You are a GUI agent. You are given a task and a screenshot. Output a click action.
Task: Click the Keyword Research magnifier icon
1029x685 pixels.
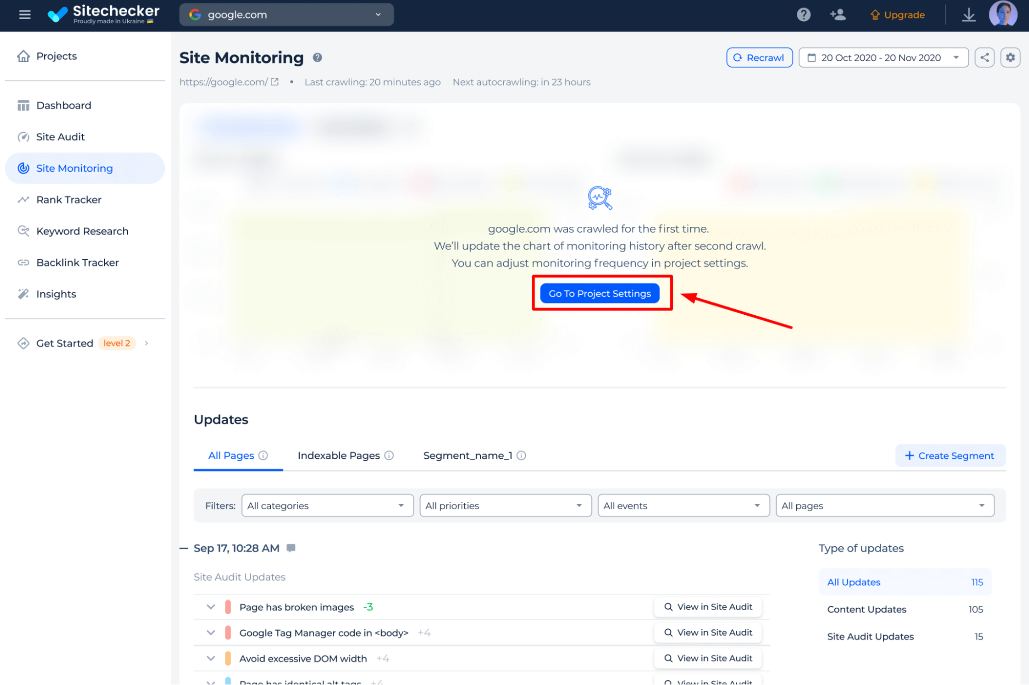(x=23, y=231)
